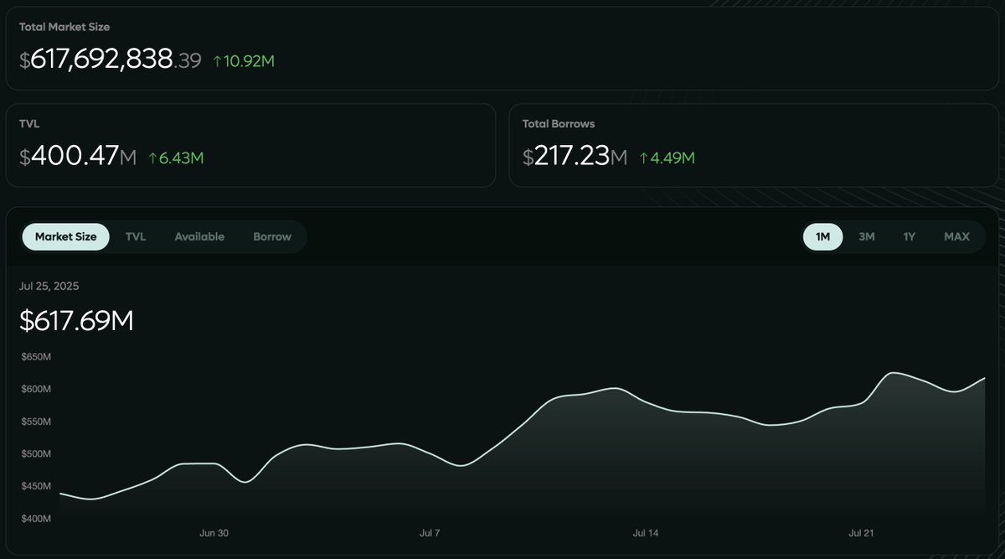Select the Market Size chart tab
The width and height of the screenshot is (1005, 559).
65,236
